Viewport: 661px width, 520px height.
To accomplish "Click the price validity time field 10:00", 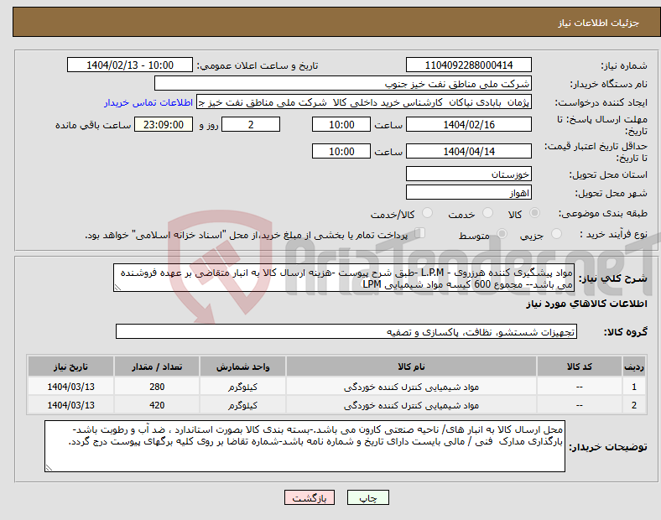I will pos(341,151).
